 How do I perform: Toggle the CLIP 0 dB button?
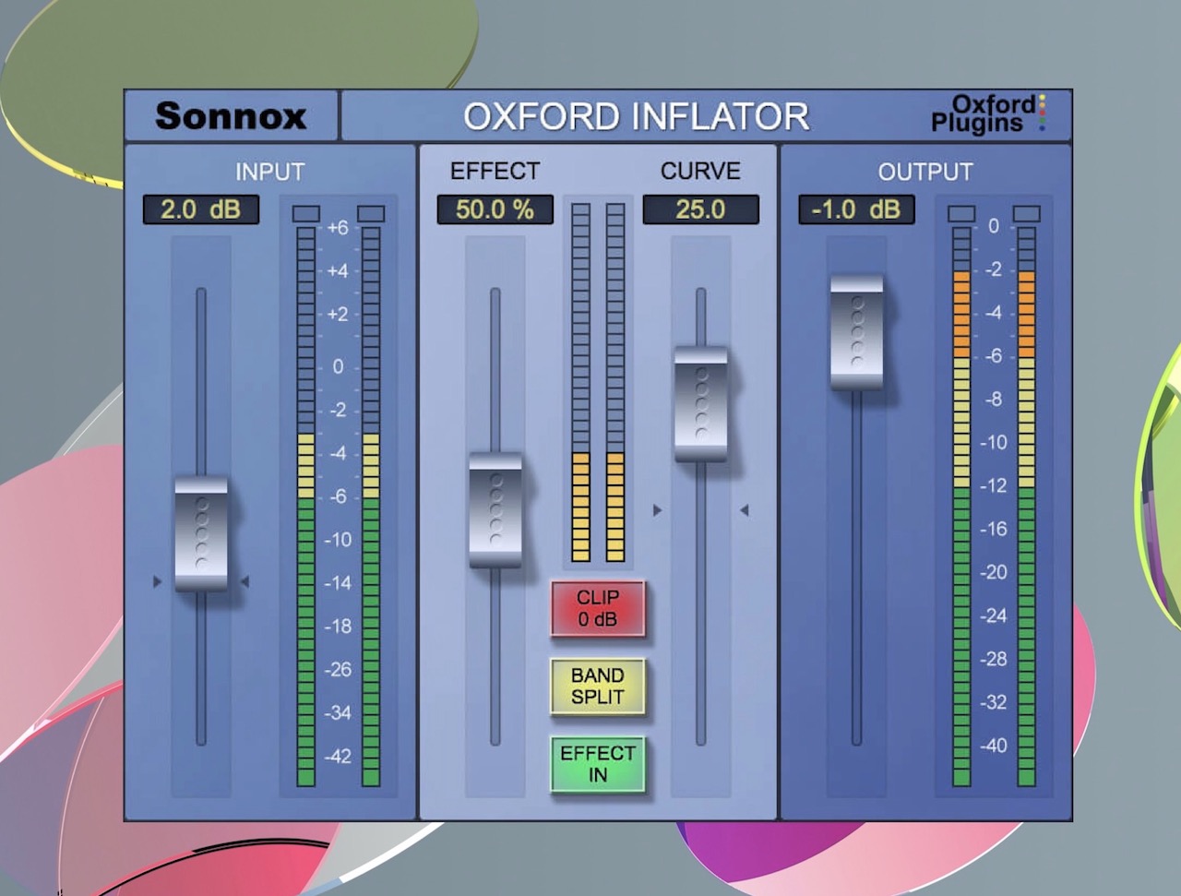(x=597, y=609)
